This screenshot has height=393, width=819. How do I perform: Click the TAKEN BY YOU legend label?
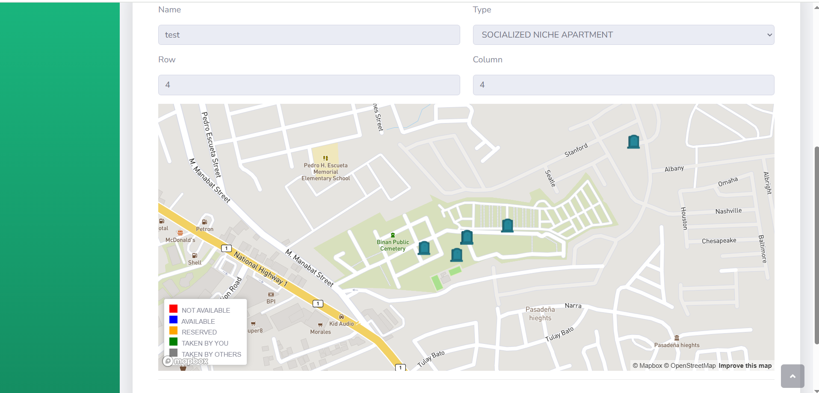click(205, 343)
